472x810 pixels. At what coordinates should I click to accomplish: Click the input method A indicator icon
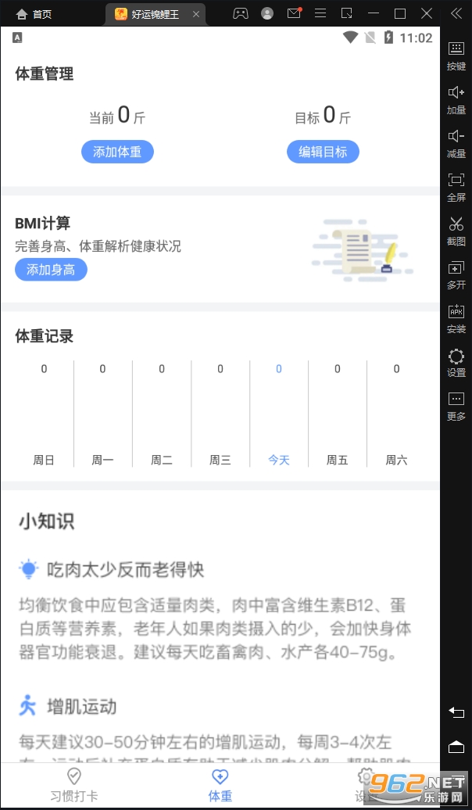click(17, 38)
